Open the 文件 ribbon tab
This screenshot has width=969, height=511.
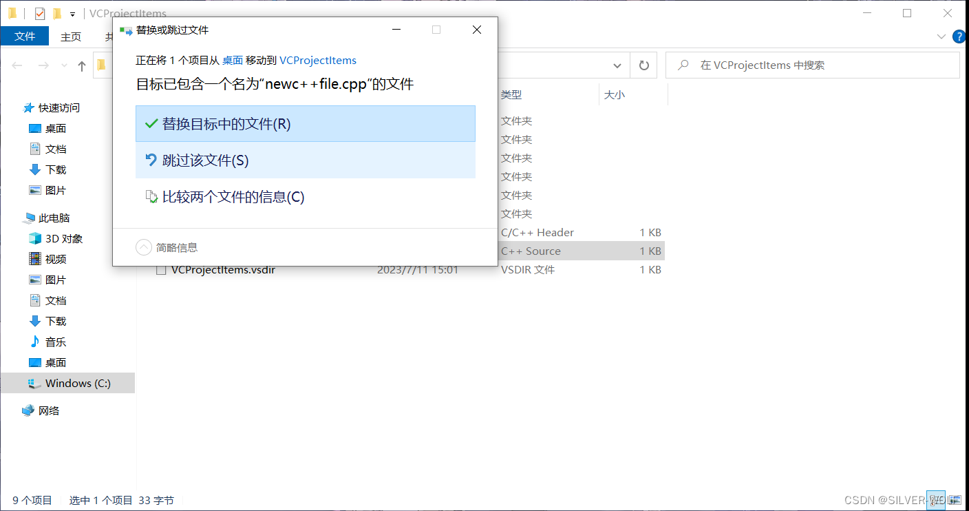click(25, 36)
